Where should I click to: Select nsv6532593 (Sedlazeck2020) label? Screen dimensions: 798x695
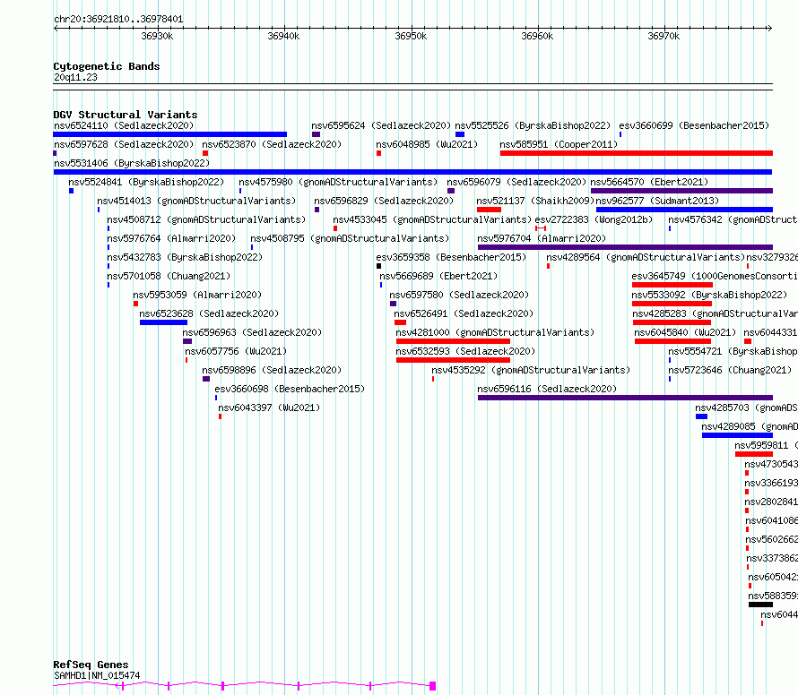[465, 351]
